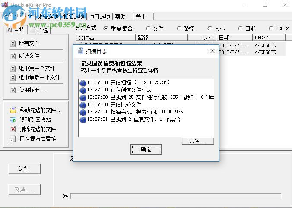Click the 确定 button in the log dialog
Viewport: 292px width, 208px height.
(146, 149)
